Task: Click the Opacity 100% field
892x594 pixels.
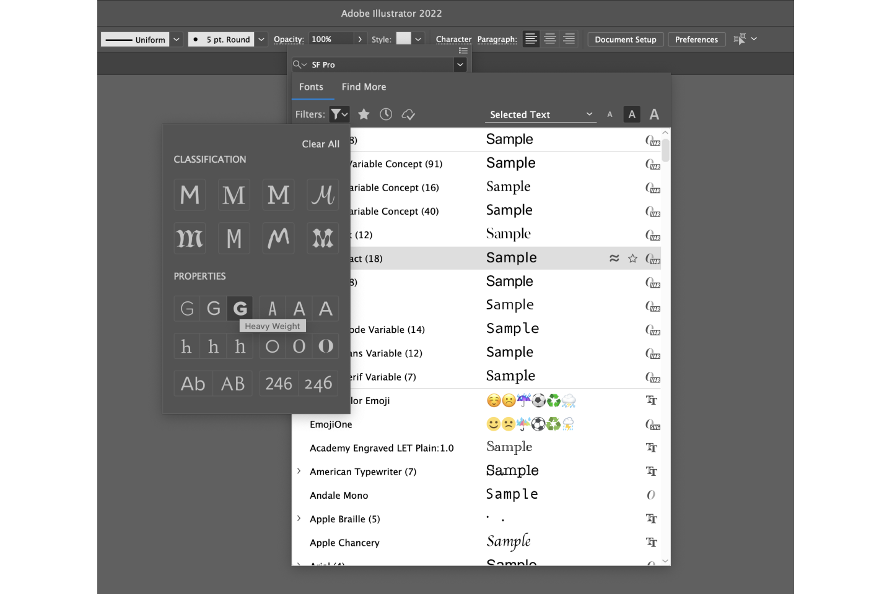Action: [331, 39]
